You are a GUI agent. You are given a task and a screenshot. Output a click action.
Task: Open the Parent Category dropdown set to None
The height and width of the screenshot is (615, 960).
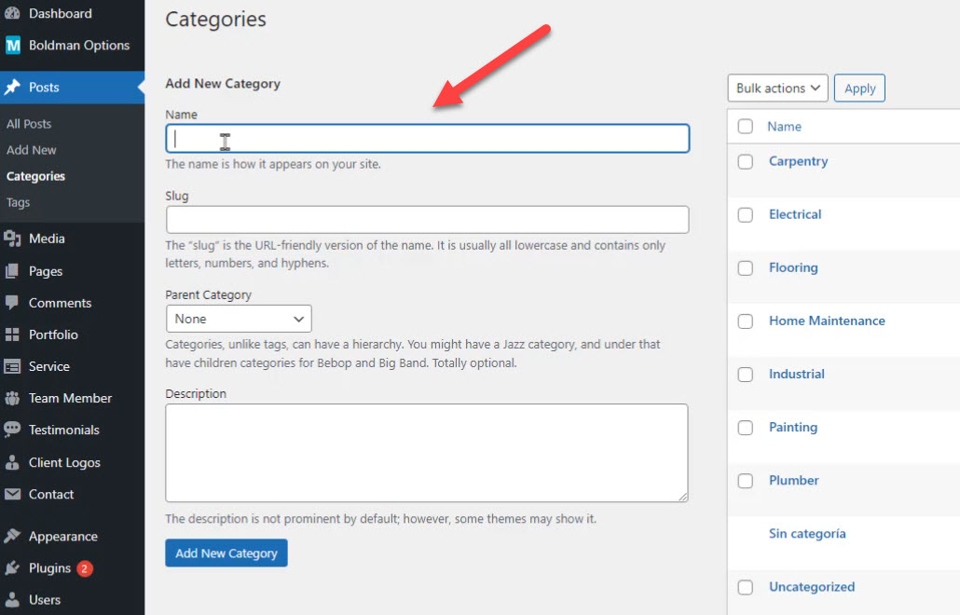239,319
